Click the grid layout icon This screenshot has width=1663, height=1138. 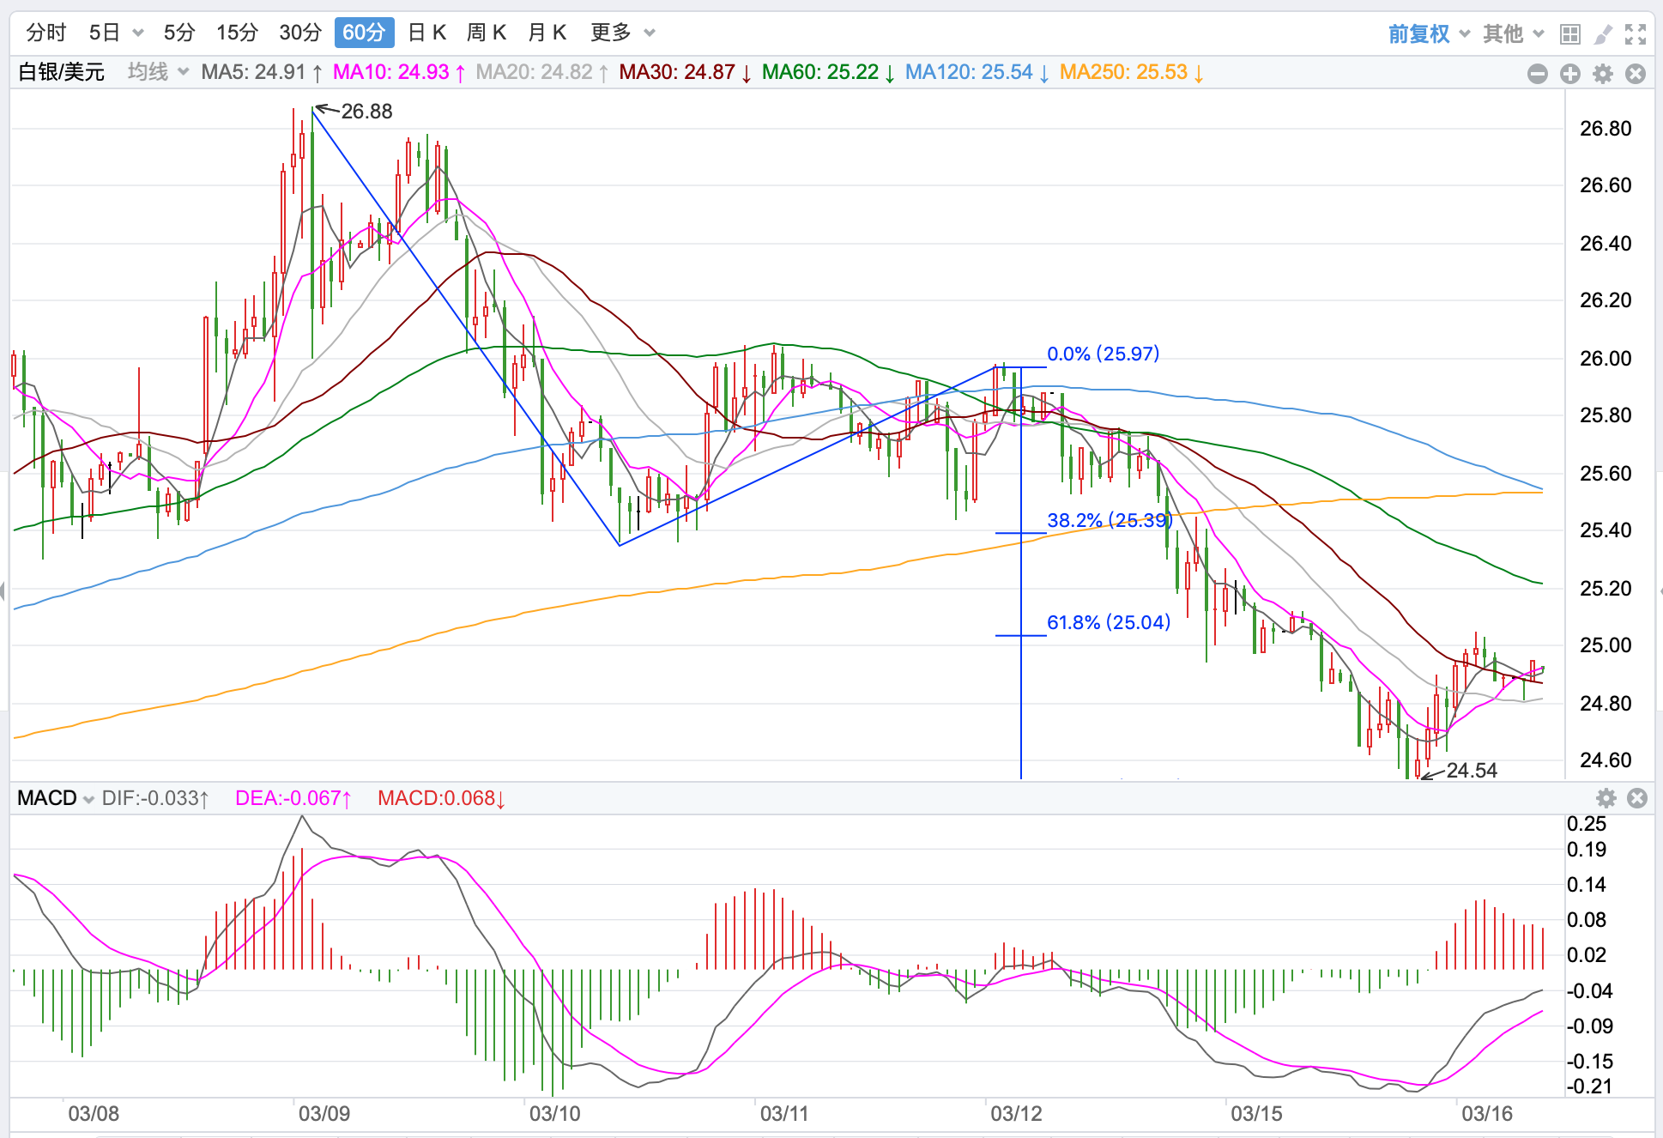tap(1569, 34)
